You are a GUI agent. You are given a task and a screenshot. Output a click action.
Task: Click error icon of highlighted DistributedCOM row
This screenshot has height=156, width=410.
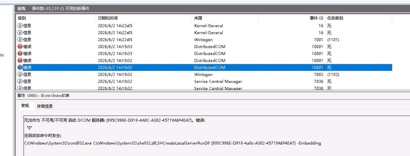[x=20, y=67]
